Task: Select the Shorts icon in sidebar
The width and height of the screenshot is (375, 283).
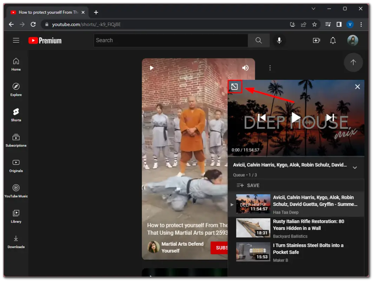Action: click(x=16, y=114)
